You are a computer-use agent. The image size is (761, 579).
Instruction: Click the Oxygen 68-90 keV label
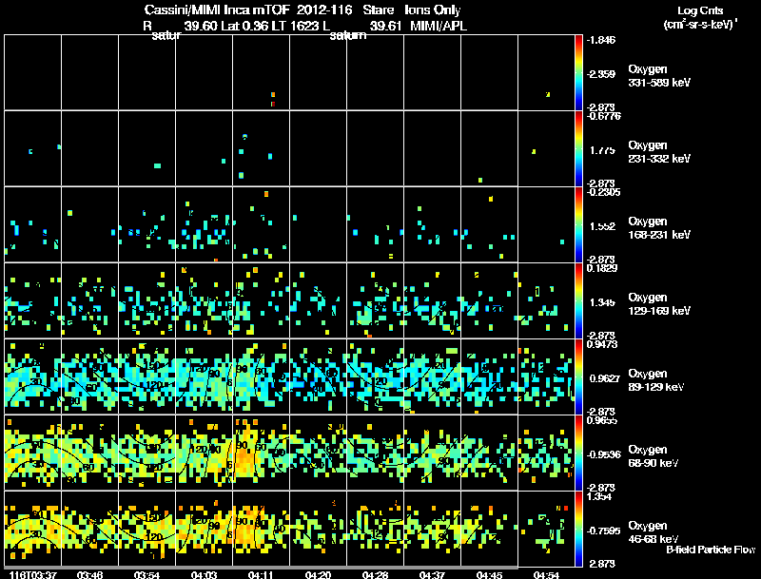coord(654,456)
